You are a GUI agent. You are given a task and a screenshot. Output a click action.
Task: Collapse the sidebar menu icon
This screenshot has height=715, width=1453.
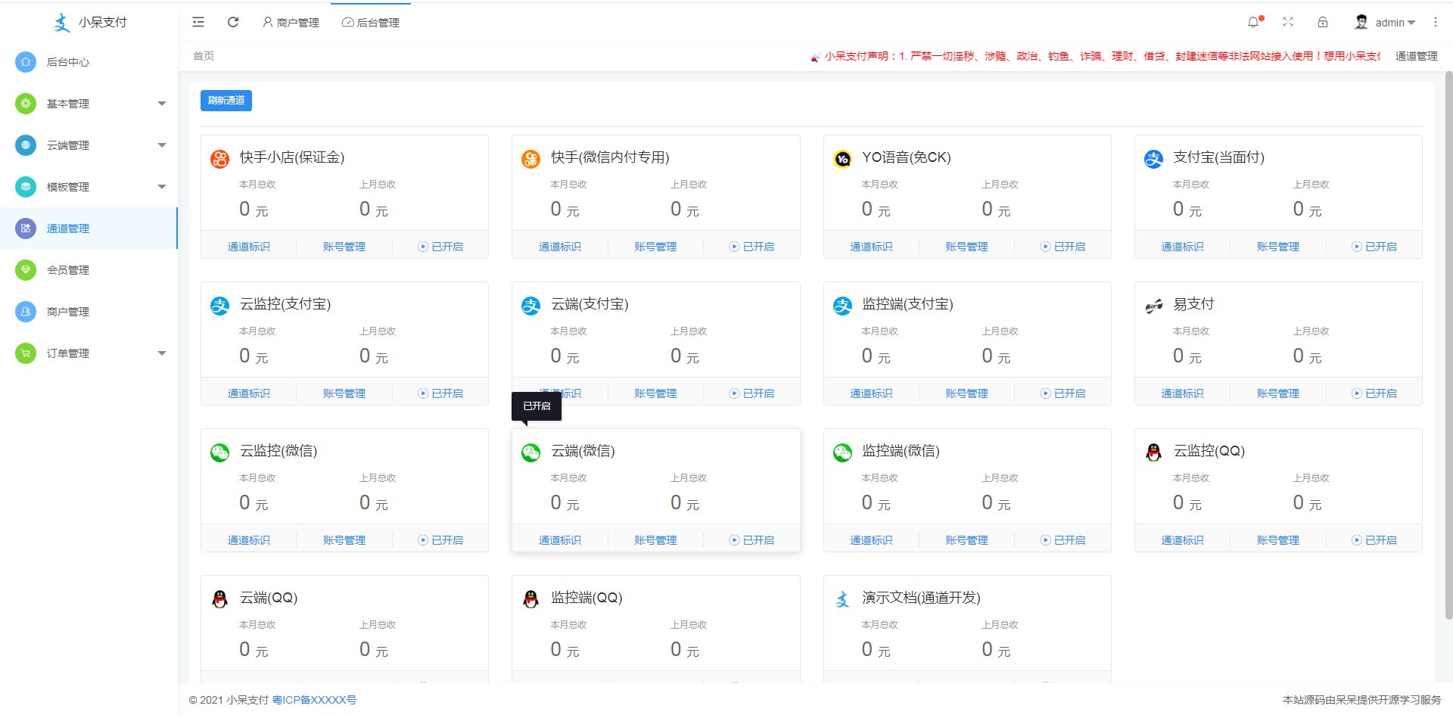pyautogui.click(x=198, y=22)
